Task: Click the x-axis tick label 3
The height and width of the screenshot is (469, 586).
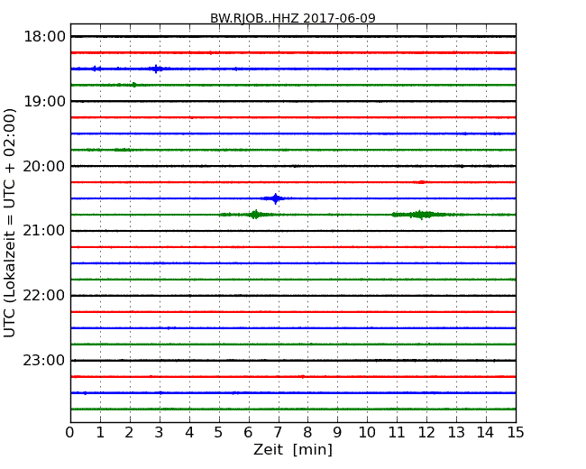Action: coord(160,433)
